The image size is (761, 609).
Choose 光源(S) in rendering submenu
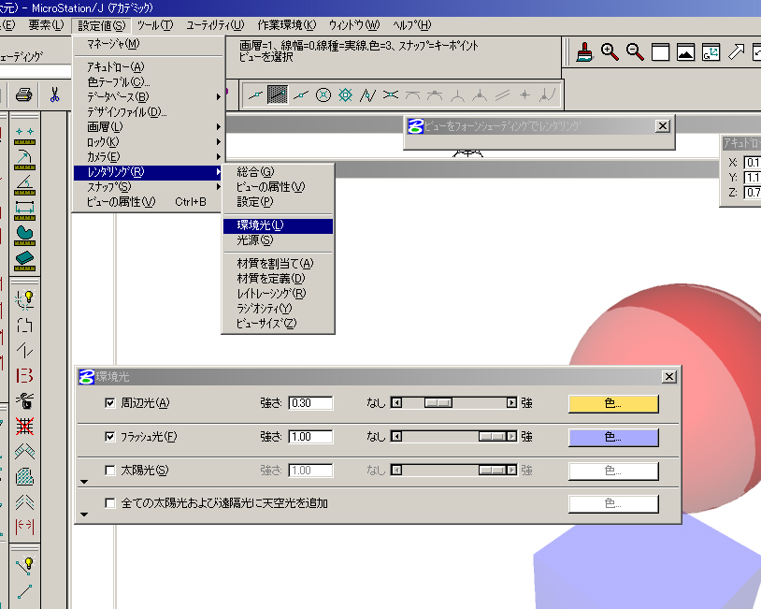click(278, 240)
